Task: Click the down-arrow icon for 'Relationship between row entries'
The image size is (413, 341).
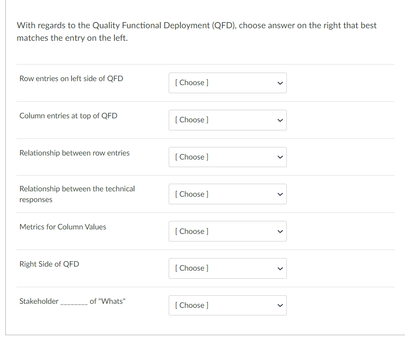Action: [280, 157]
